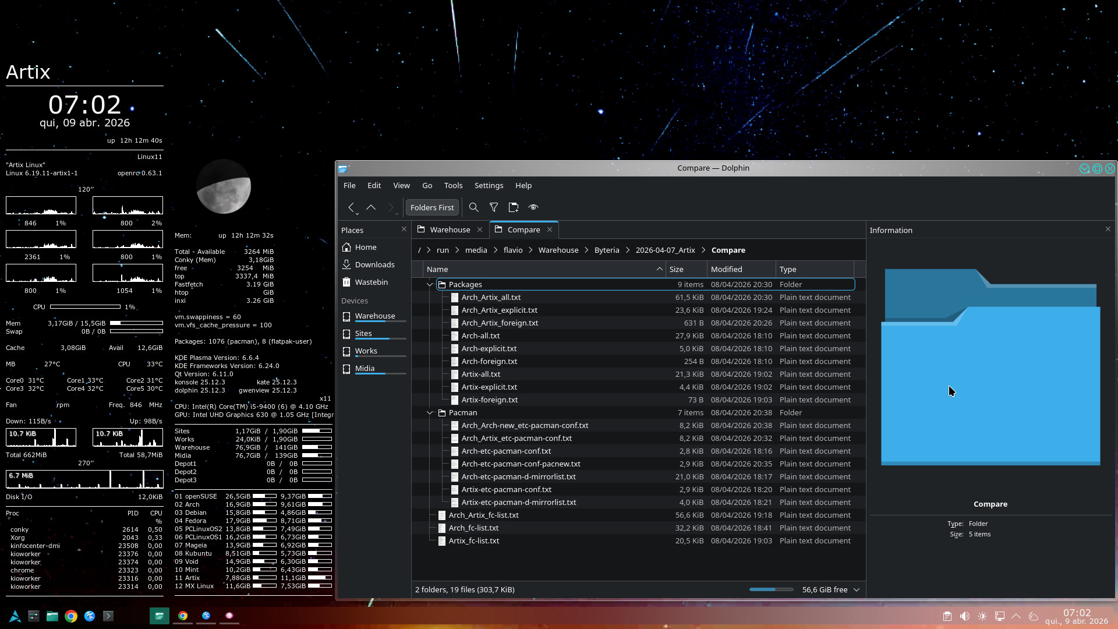Open the Tools menu
Image resolution: width=1118 pixels, height=629 pixels.
pos(453,185)
